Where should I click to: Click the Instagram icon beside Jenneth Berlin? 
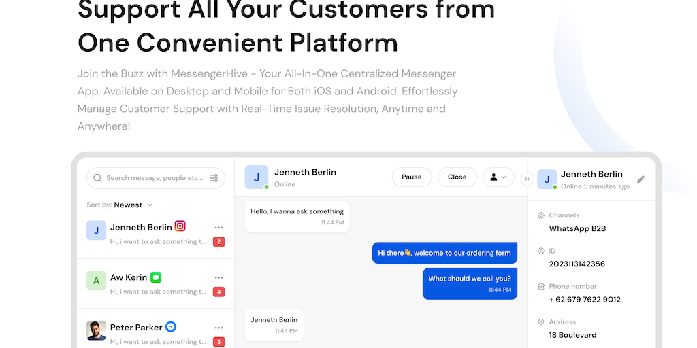180,226
